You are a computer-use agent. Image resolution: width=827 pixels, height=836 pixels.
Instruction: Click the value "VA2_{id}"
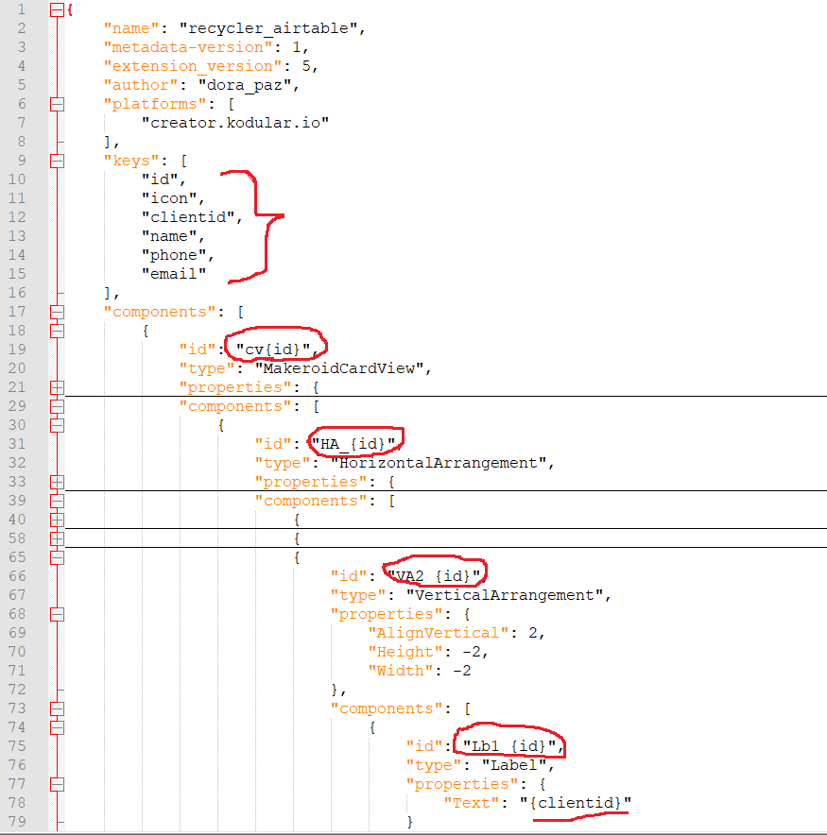point(433,576)
